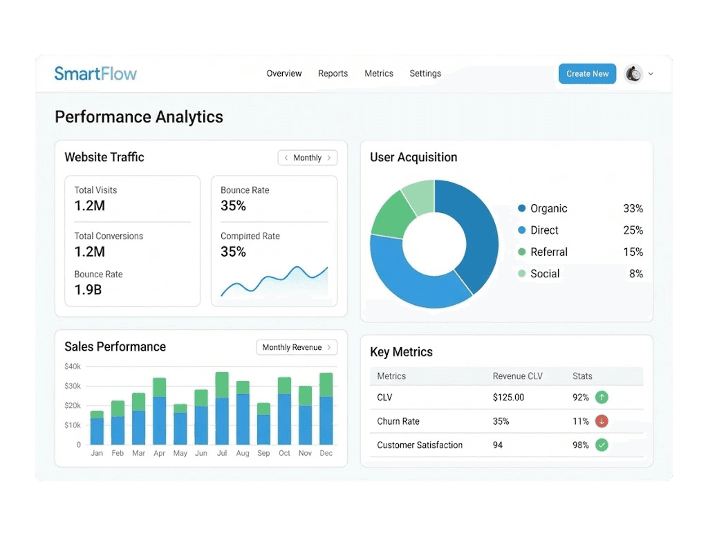Open the Monthly Revenue dropdown
This screenshot has width=708, height=536.
tap(296, 347)
